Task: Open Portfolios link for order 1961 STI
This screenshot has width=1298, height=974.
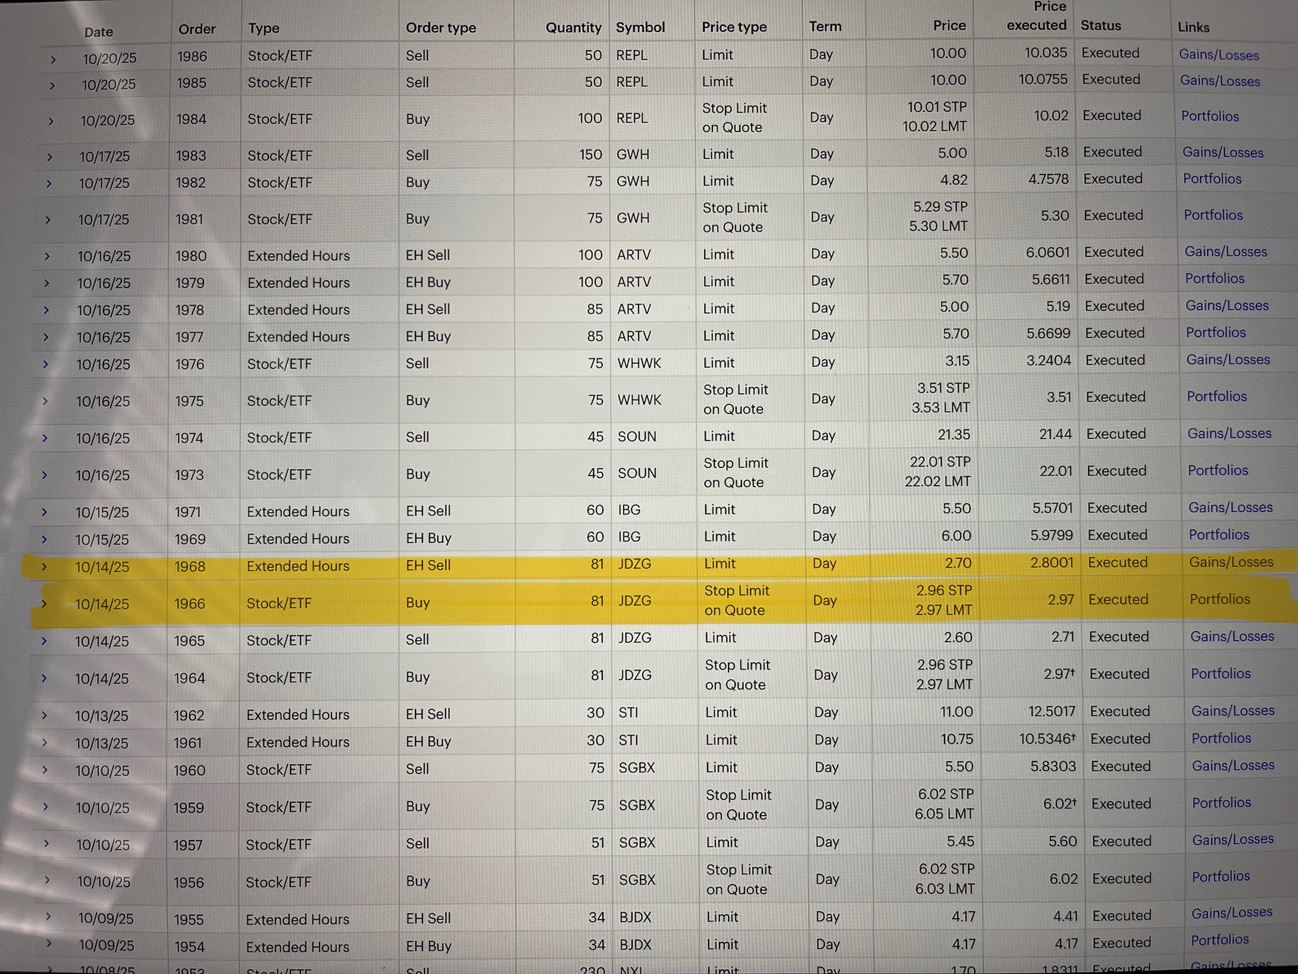Action: click(x=1221, y=738)
